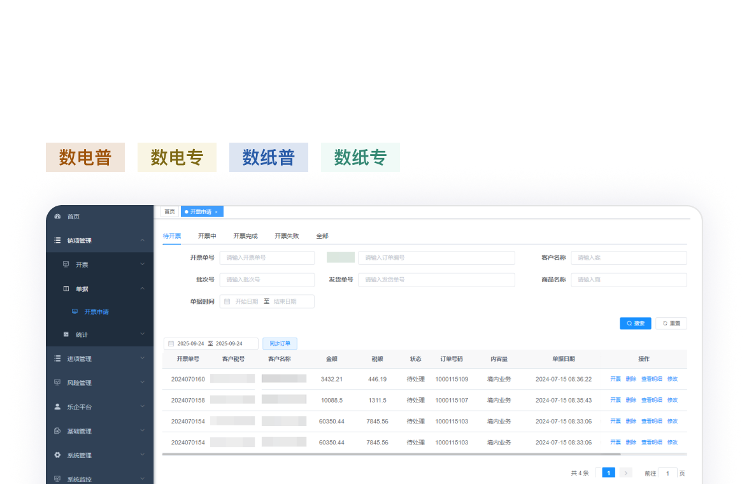
Task: Click tax amount cell 1311.5
Action: tap(377, 400)
